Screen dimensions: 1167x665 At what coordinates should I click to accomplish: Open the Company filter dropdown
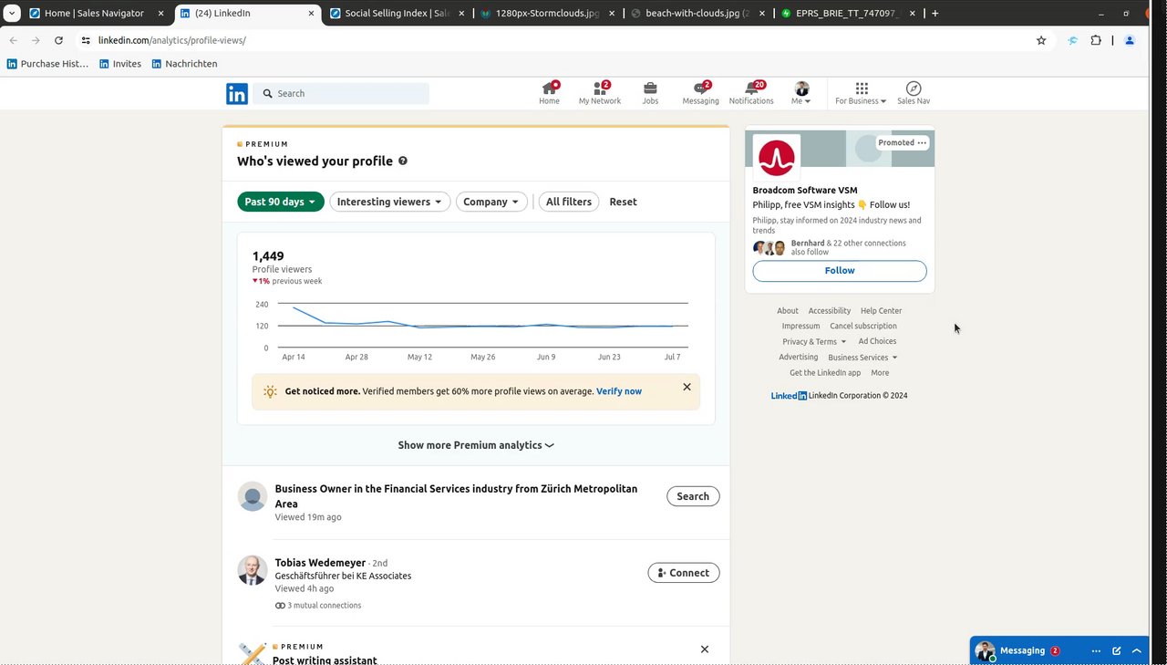click(x=491, y=202)
